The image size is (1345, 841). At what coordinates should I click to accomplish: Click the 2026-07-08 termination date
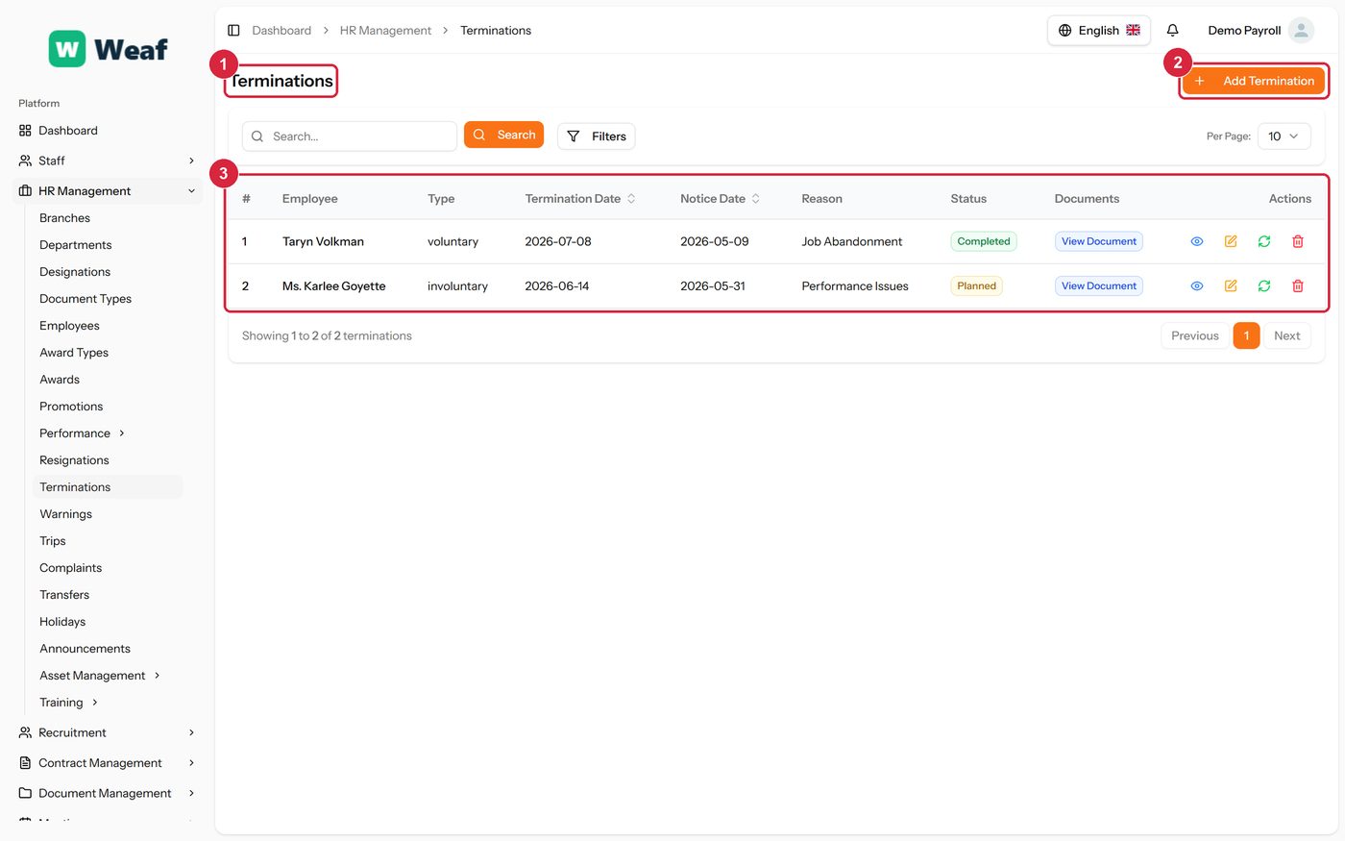click(x=558, y=241)
